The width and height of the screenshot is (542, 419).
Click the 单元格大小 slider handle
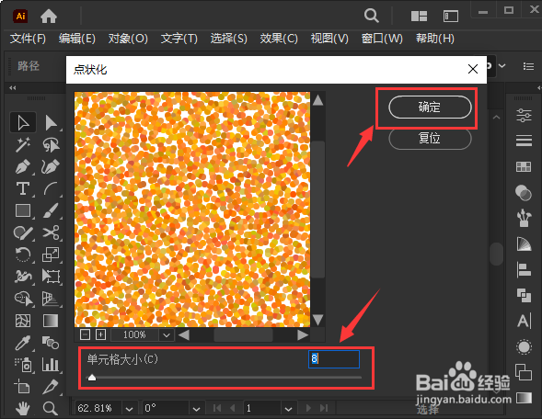pos(92,378)
